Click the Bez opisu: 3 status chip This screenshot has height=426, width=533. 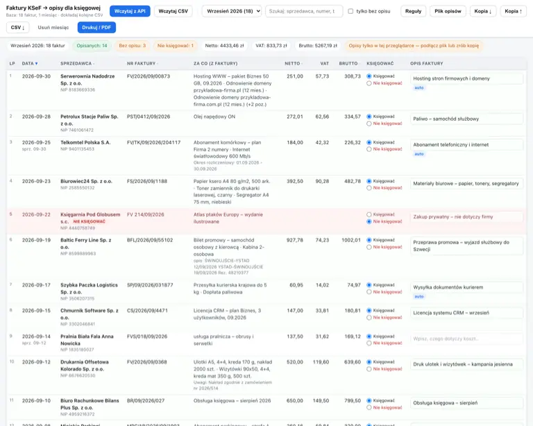click(133, 46)
